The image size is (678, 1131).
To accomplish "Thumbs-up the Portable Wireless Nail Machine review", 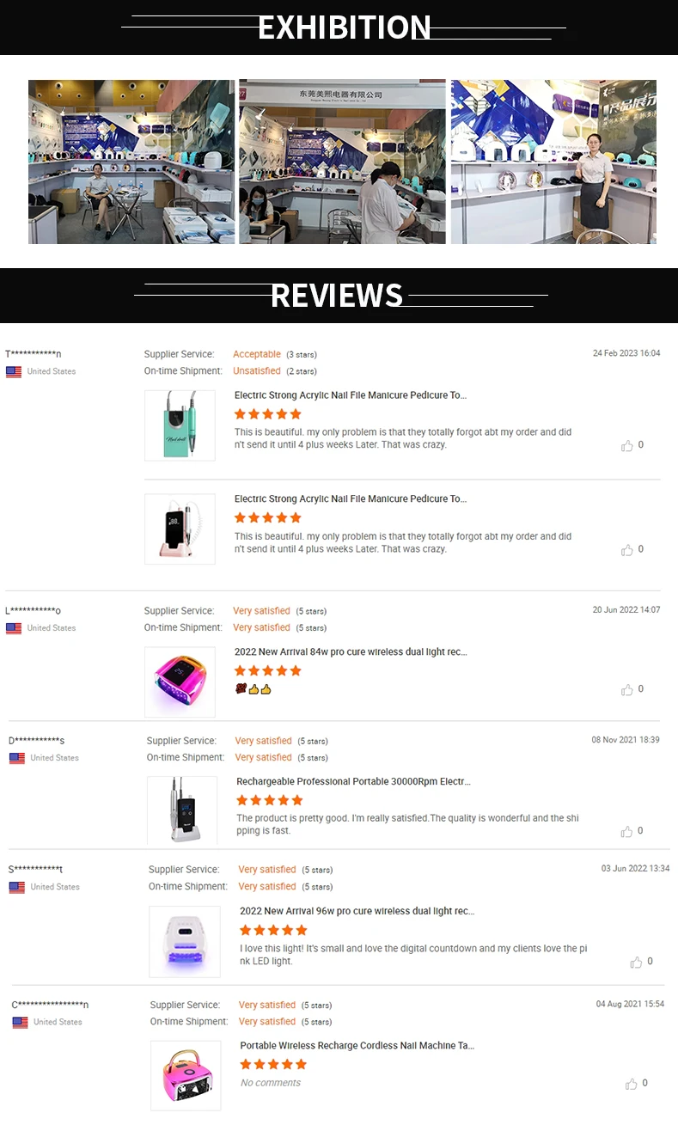I will click(x=632, y=1084).
